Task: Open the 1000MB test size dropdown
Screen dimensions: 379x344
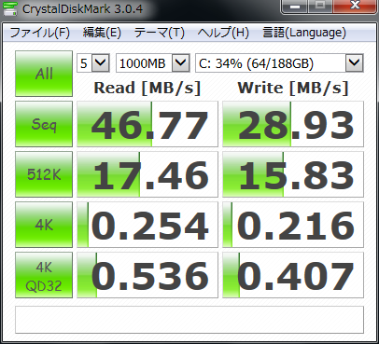Action: click(x=153, y=63)
